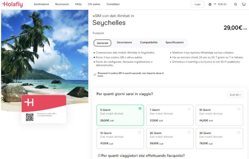The width and height of the screenshot is (249, 159).
Task: Click 'Ricevi il tuo codice QR' bullet
Action: pos(119,57)
